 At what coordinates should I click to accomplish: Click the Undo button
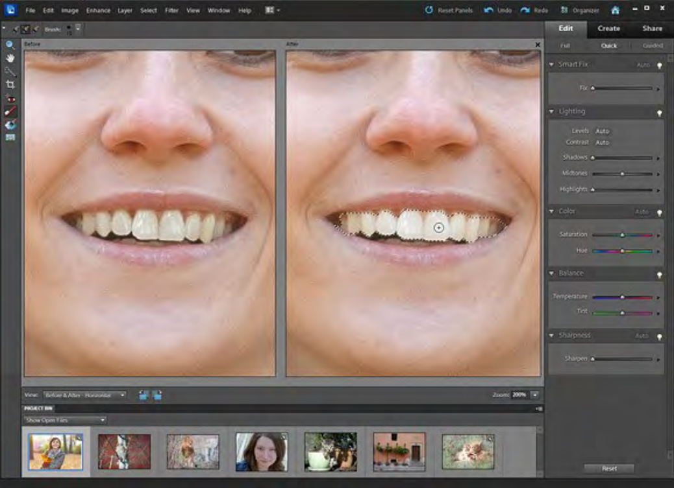pyautogui.click(x=497, y=10)
